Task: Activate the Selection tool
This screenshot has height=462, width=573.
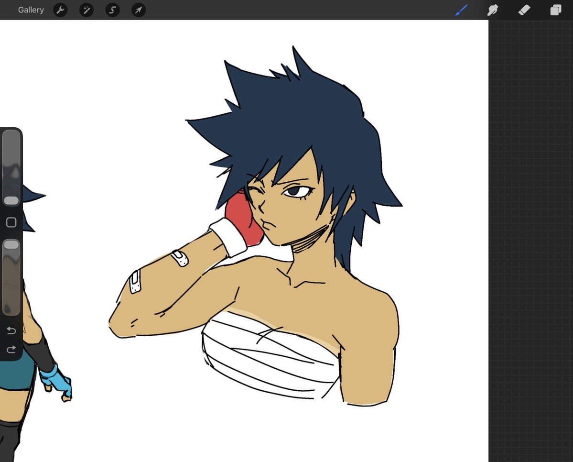Action: (x=113, y=10)
